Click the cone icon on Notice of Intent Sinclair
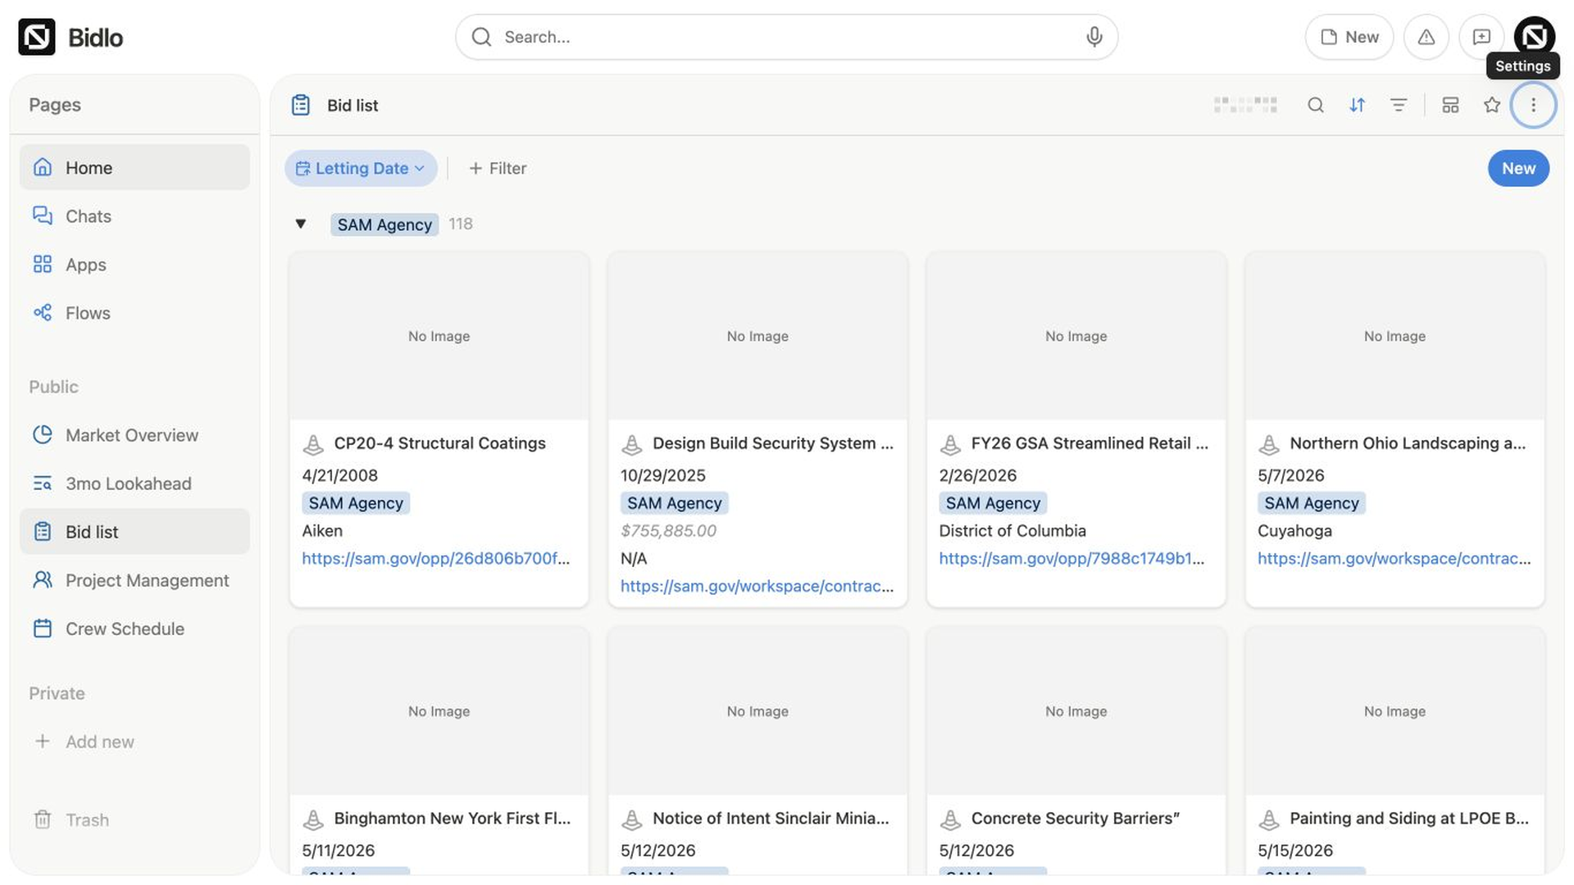The height and width of the screenshot is (885, 1574). click(x=632, y=819)
